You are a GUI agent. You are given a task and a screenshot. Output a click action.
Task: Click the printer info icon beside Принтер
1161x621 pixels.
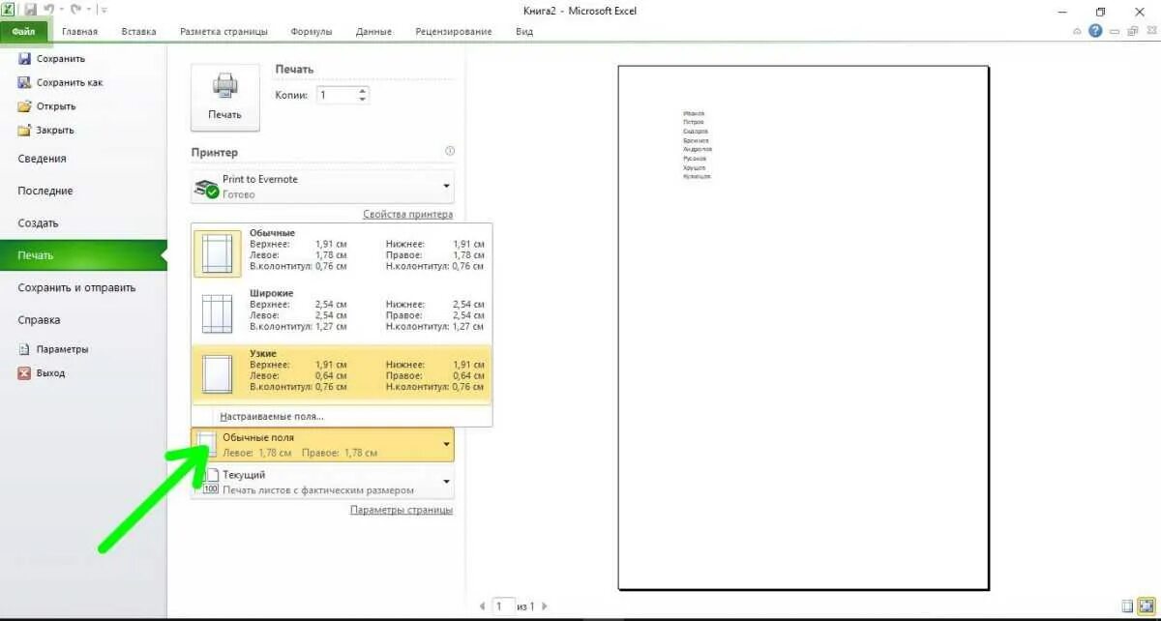point(449,152)
